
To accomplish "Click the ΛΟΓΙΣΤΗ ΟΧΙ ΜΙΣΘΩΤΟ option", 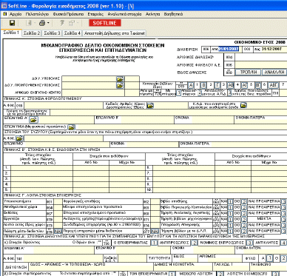I will [x=276, y=274].
